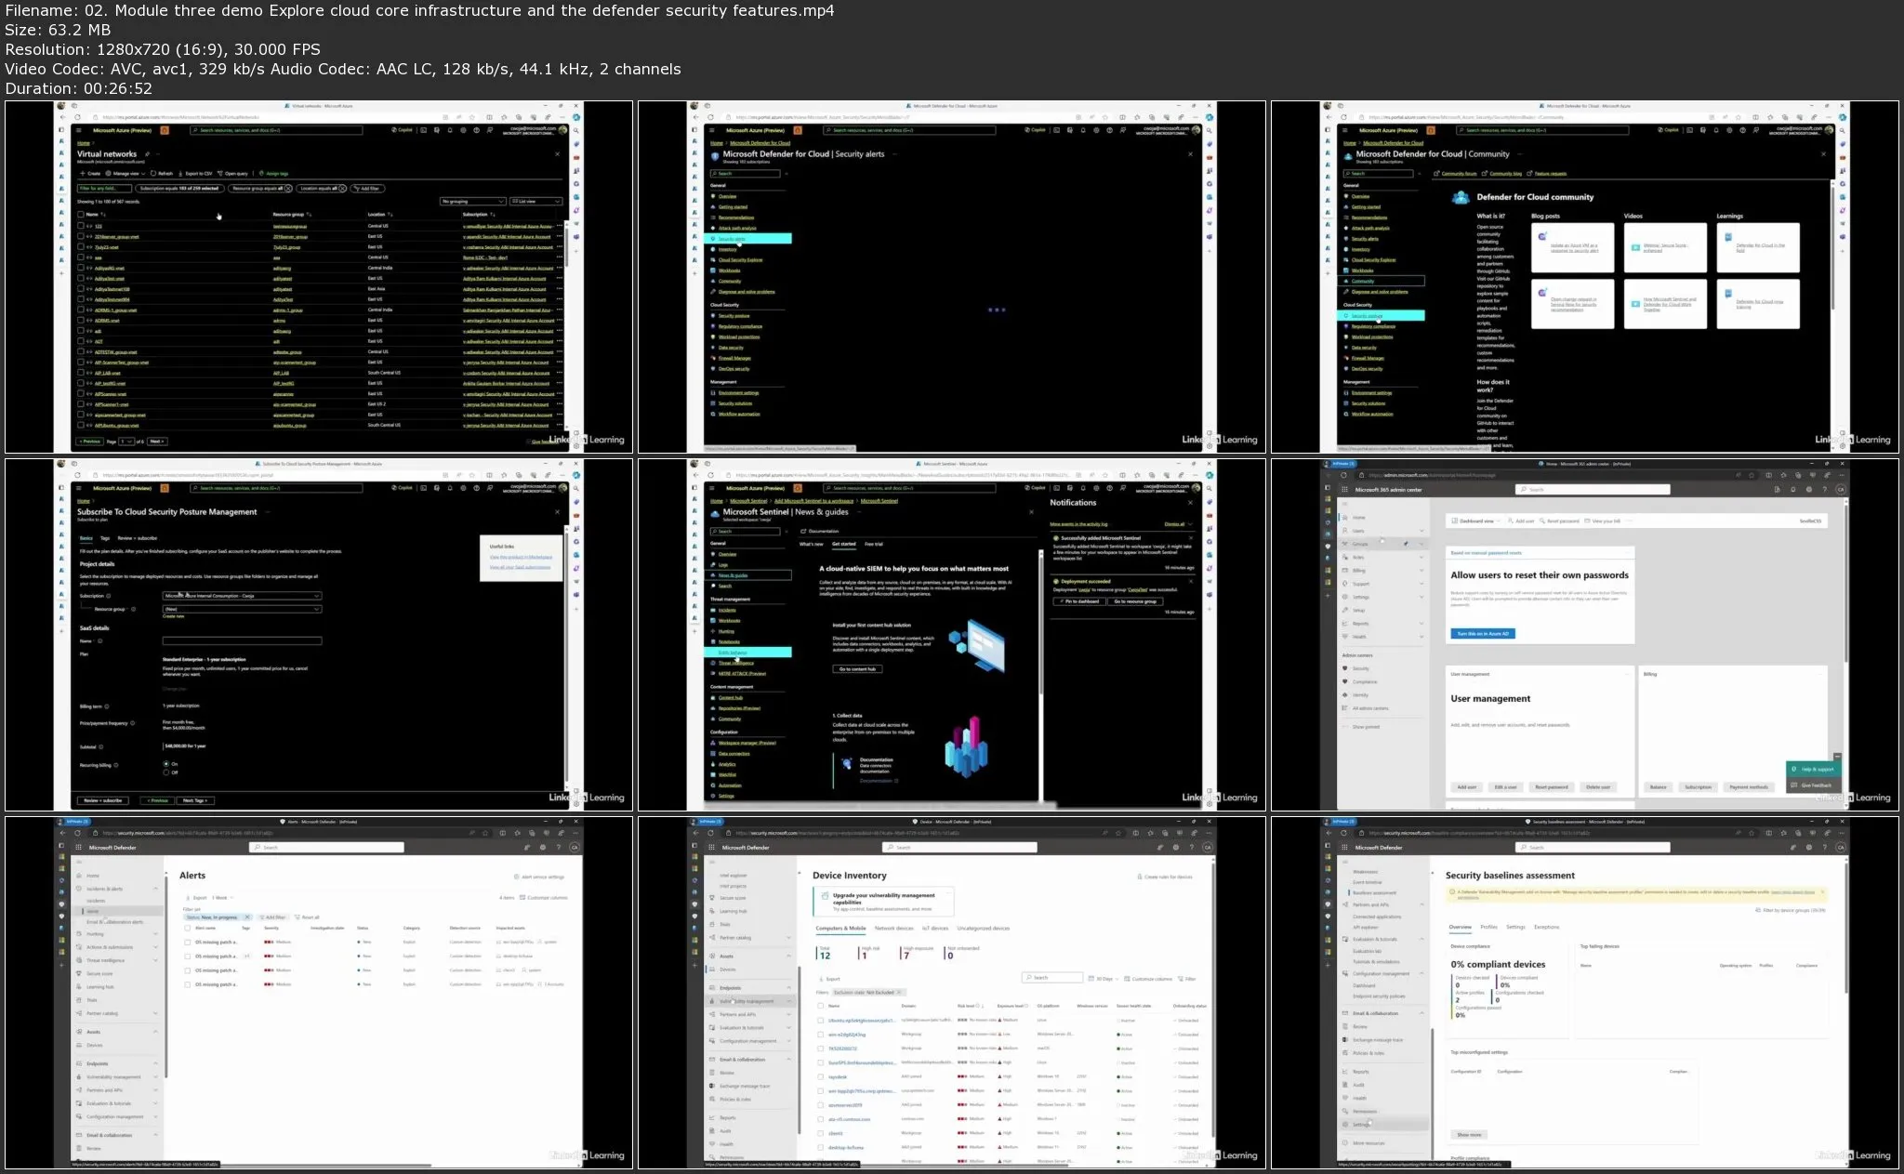Open the List view dropdown
The height and width of the screenshot is (1174, 1904).
pos(536,201)
